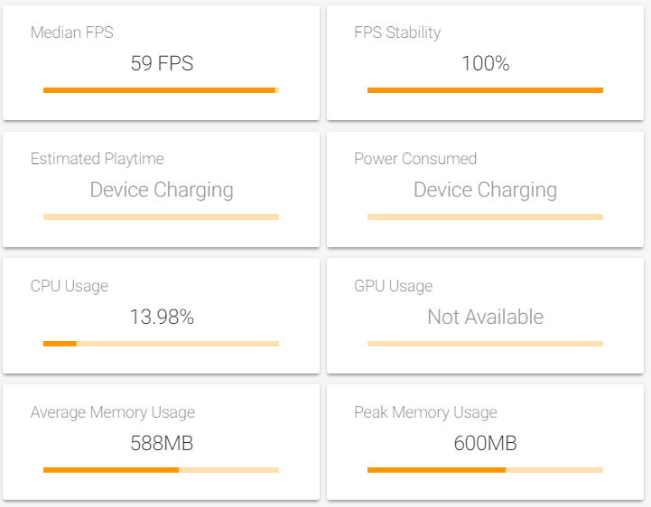651x507 pixels.
Task: Select the 59 FPS value
Action: (162, 63)
